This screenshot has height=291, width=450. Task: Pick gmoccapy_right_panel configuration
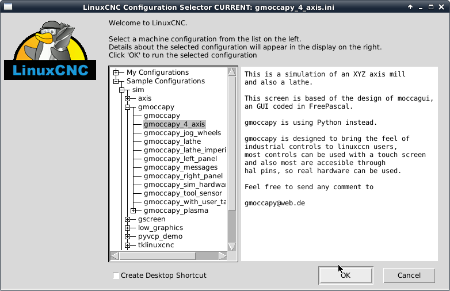pos(183,176)
